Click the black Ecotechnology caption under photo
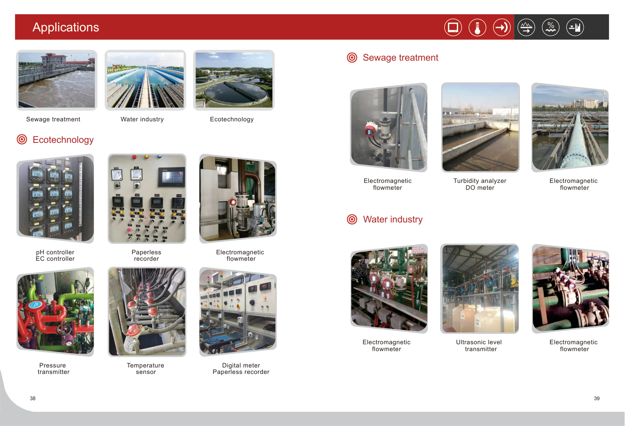The width and height of the screenshot is (625, 426). (232, 119)
